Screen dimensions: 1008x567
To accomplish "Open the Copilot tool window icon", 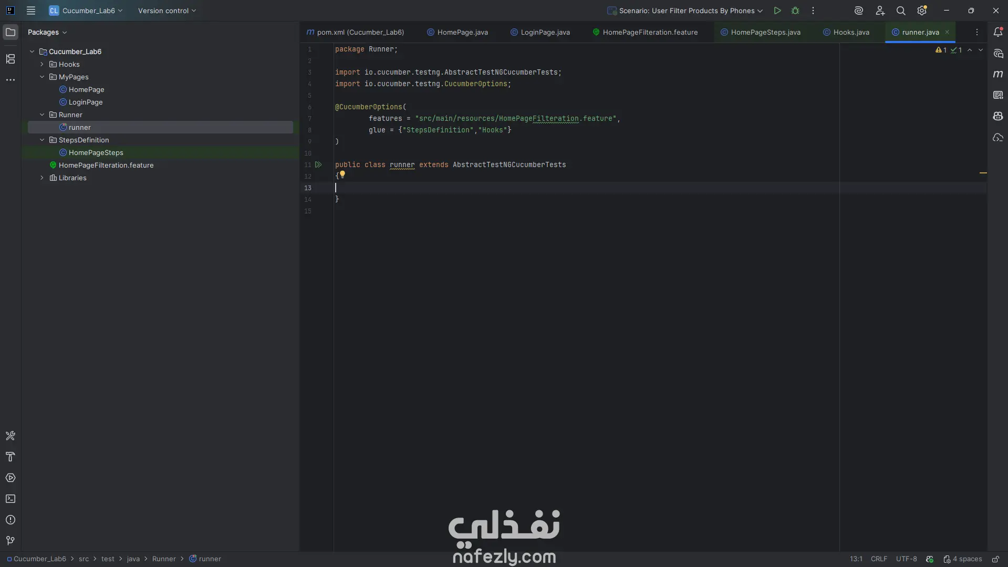I will pos(998,116).
